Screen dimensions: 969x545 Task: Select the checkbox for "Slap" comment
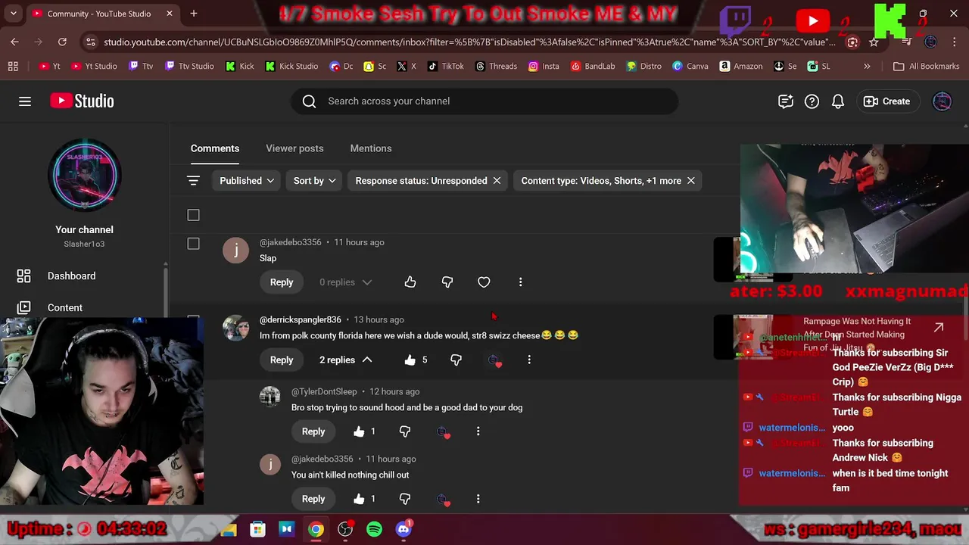pos(193,244)
